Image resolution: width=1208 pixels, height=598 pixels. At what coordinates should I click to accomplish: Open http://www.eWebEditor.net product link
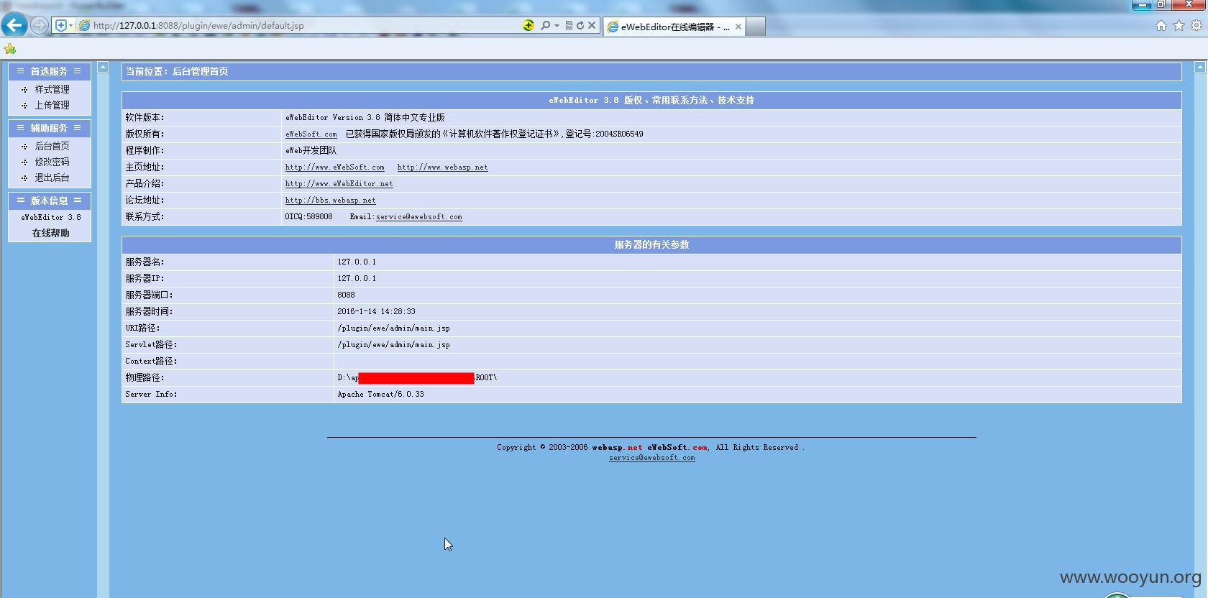pos(339,184)
